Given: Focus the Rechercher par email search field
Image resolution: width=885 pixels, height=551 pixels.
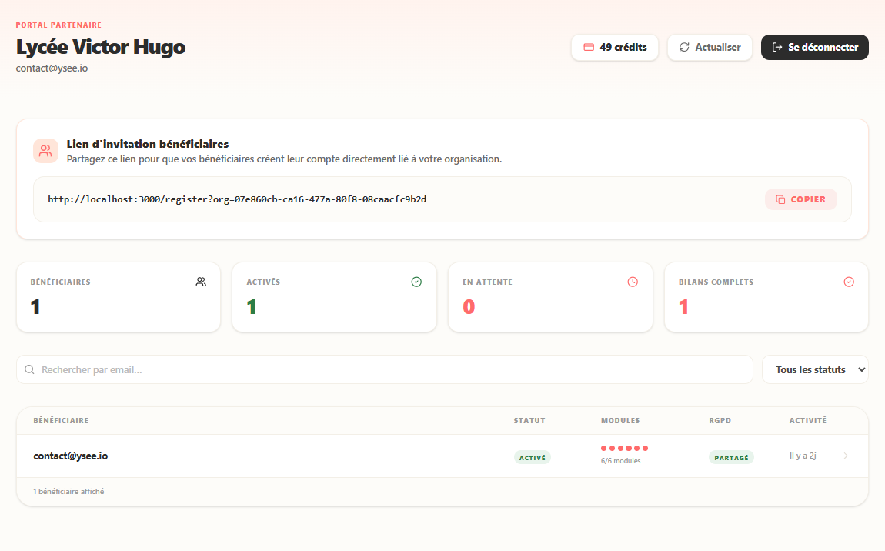Looking at the screenshot, I should click(385, 369).
